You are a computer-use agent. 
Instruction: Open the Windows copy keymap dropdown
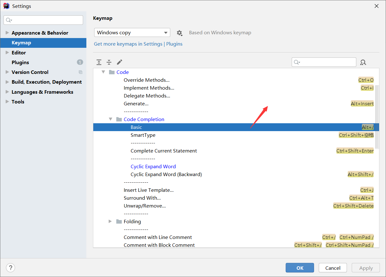click(x=132, y=33)
